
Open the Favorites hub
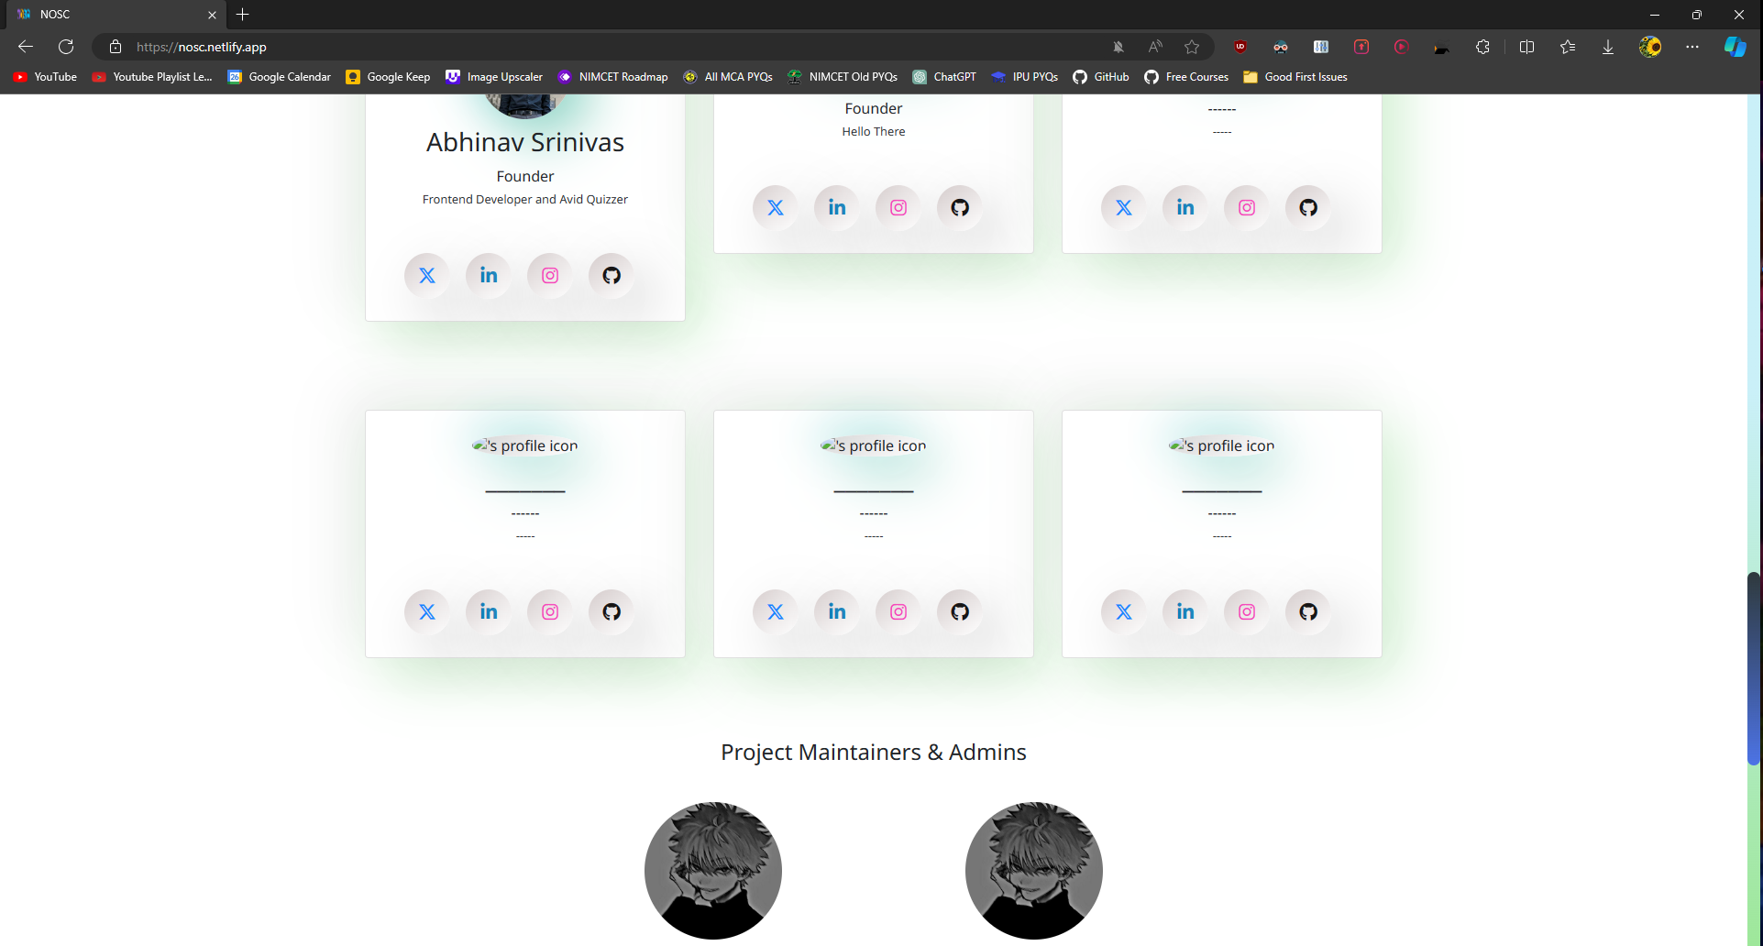pyautogui.click(x=1568, y=47)
